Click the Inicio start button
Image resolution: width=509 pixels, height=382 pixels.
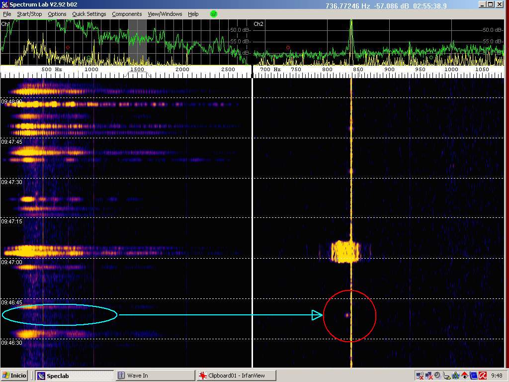click(x=15, y=376)
